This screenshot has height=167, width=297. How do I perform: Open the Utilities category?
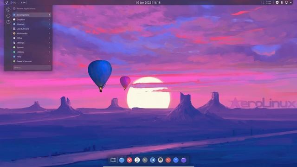pos(32,52)
